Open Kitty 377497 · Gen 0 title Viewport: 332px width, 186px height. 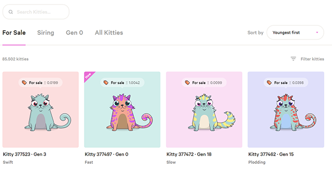point(106,154)
